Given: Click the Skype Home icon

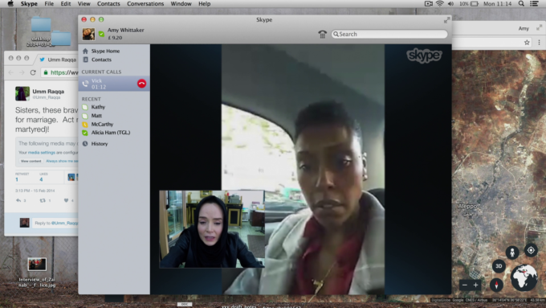Looking at the screenshot, I should (x=85, y=51).
